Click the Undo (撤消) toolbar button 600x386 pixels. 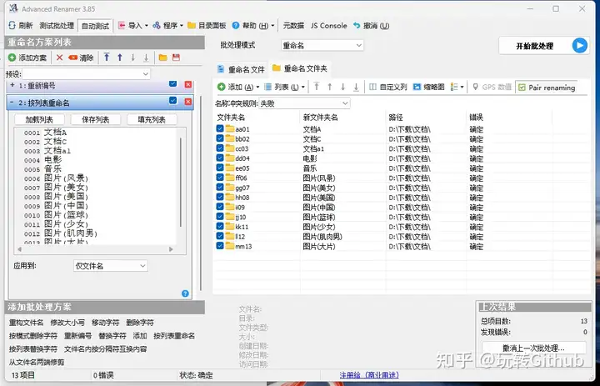pyautogui.click(x=371, y=26)
